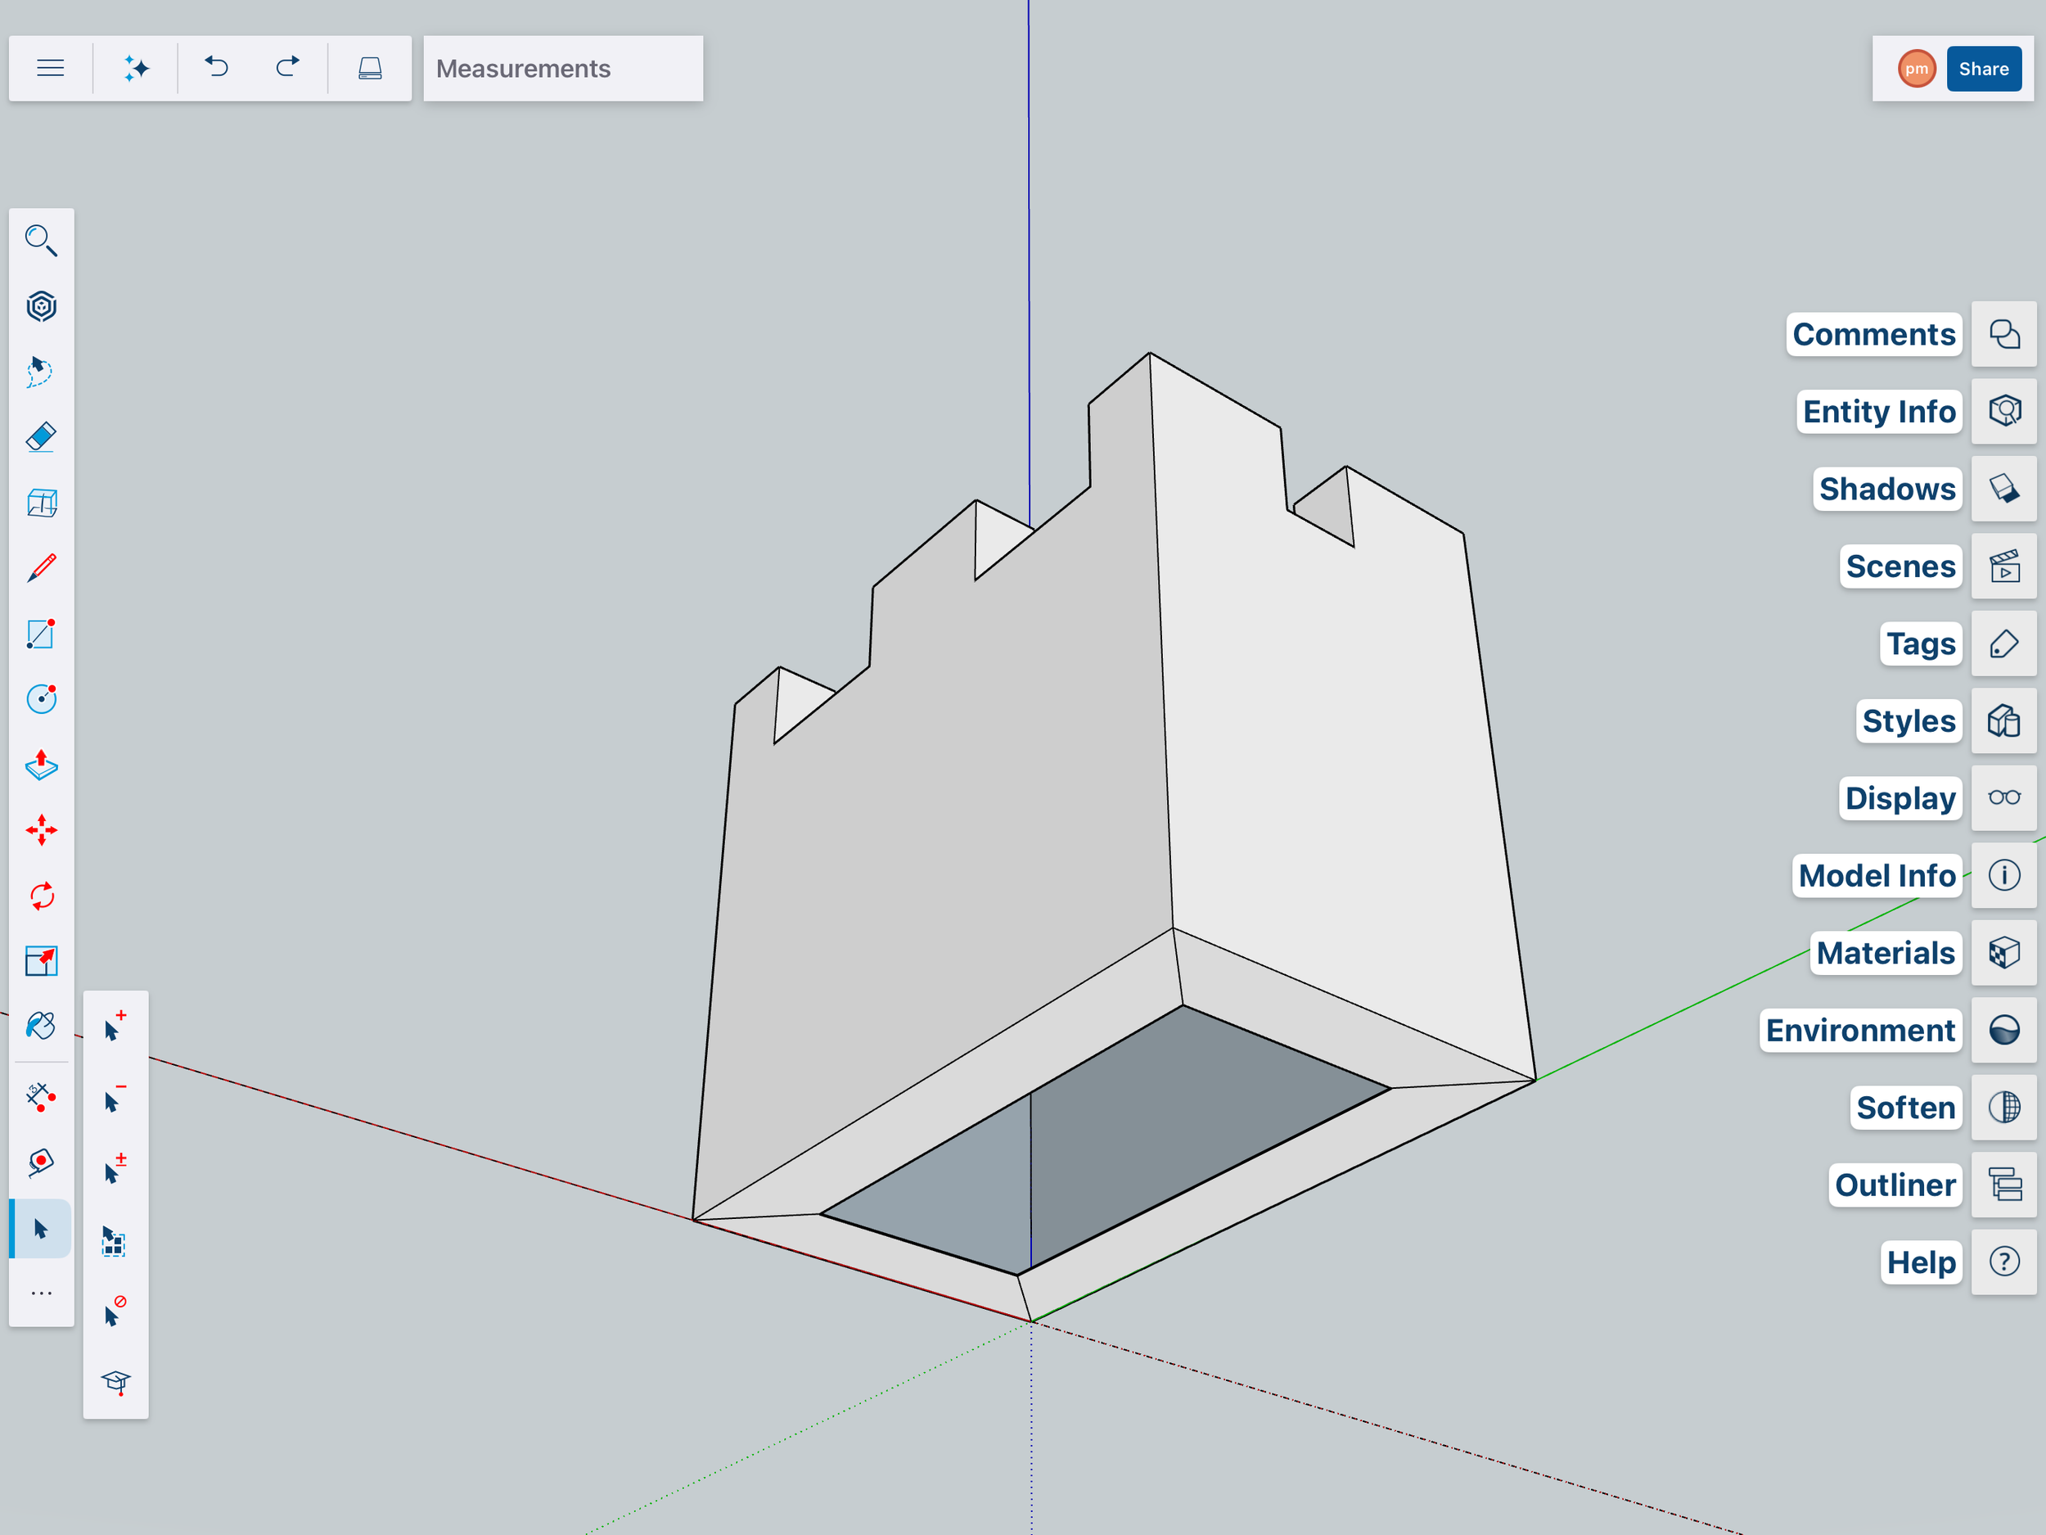Open the Outliner panel
The image size is (2046, 1535).
(2003, 1185)
